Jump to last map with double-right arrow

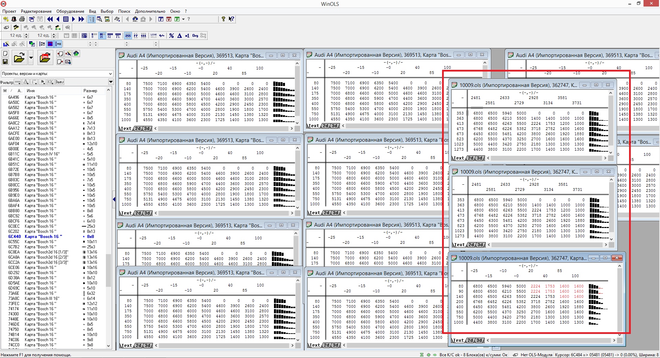tap(81, 19)
